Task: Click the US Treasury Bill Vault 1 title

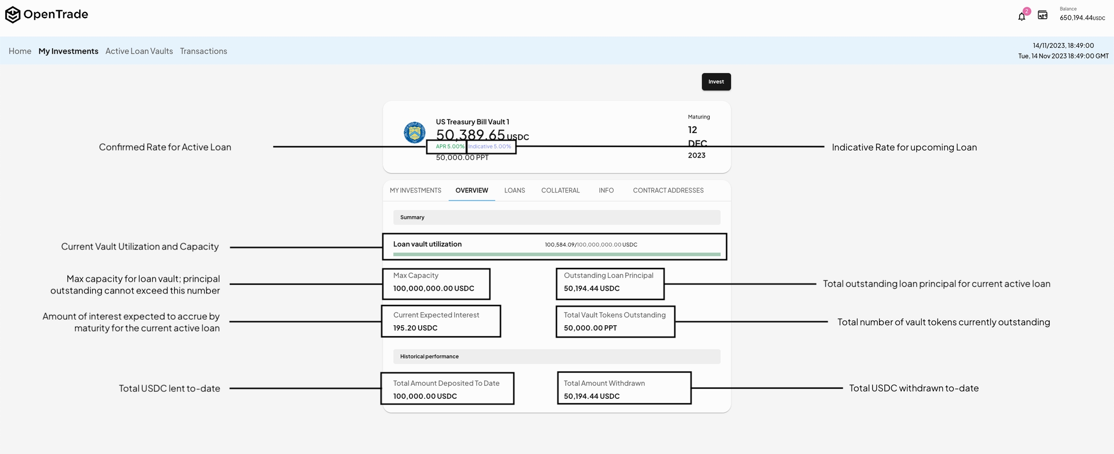Action: [x=472, y=122]
